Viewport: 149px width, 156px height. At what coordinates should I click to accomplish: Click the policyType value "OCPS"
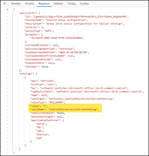coord(48,31)
